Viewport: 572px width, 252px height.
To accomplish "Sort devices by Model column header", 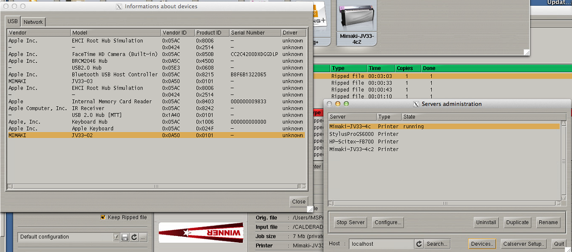I will [x=116, y=33].
